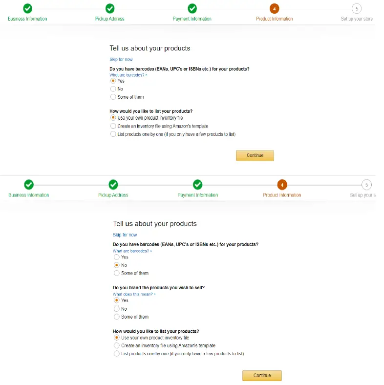Expand "What are barcodes?" in the lower form
384x385 pixels.
[x=132, y=251]
